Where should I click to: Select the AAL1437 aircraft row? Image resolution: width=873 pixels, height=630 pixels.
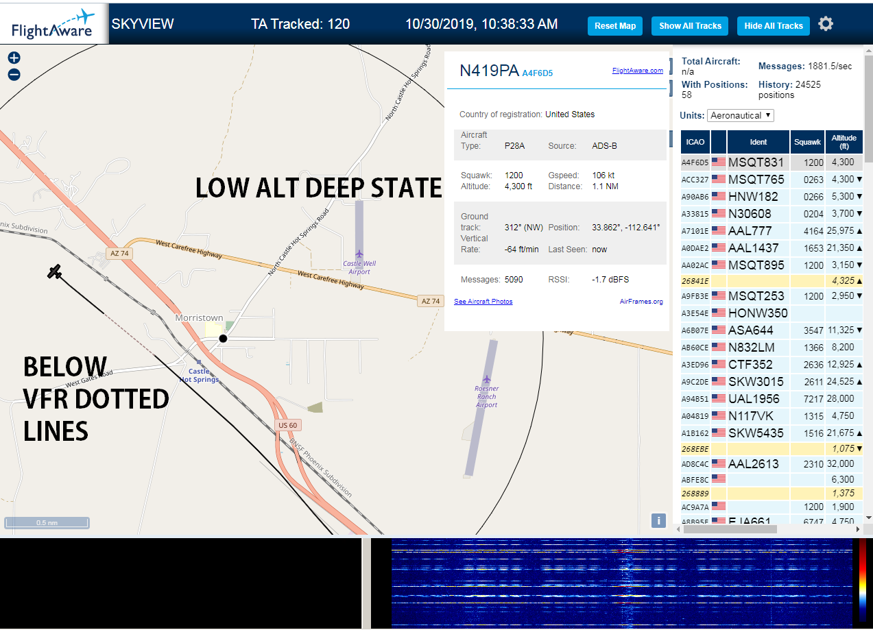click(x=772, y=248)
